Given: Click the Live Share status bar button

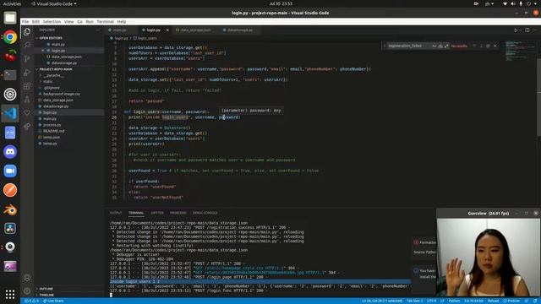Looking at the screenshot, I should coord(53,301).
